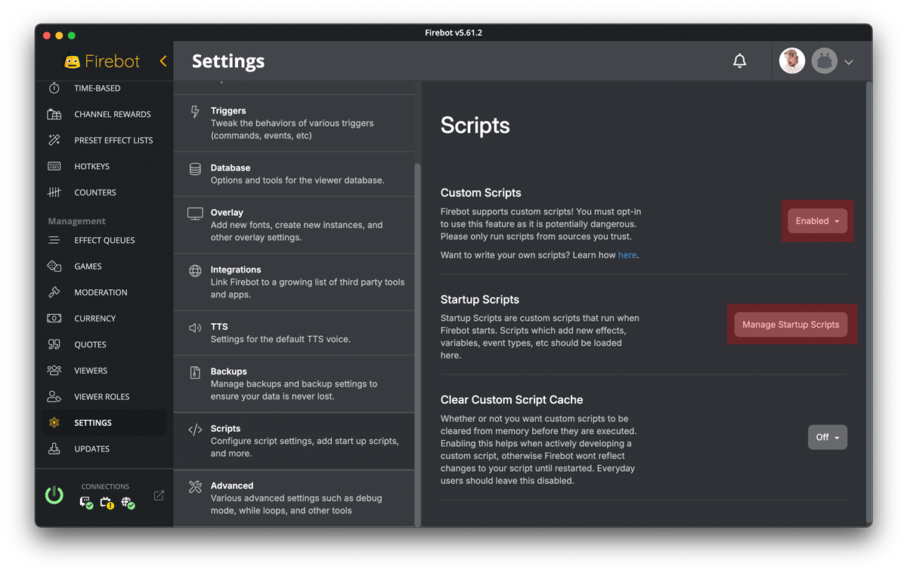Select the Moderation hammer icon
Viewport: 907px width, 573px height.
(53, 292)
